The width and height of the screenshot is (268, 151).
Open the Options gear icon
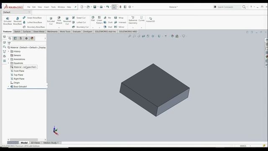130,7
